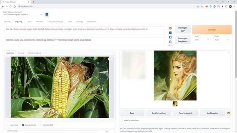Click the save style floppy icon
This screenshot has height=133, width=237.
[x=170, y=37]
